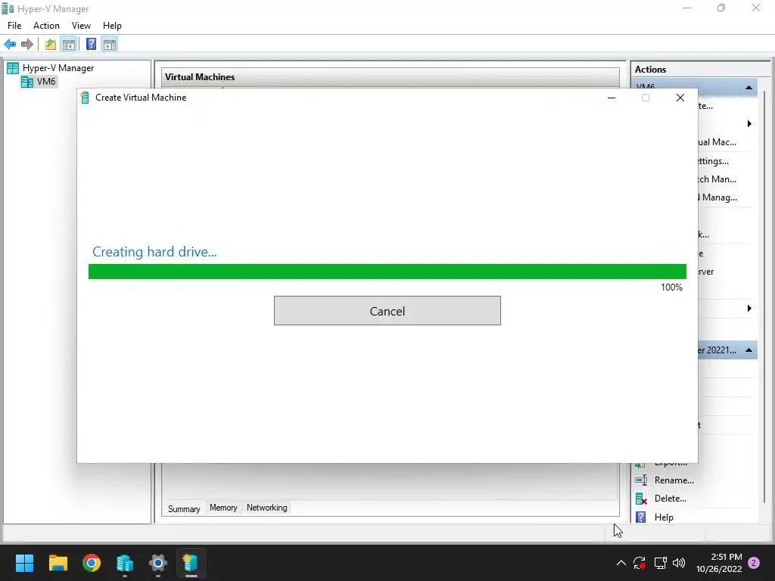This screenshot has width=775, height=581.
Task: Expand the New submenu arrow in Actions
Action: pos(749,123)
